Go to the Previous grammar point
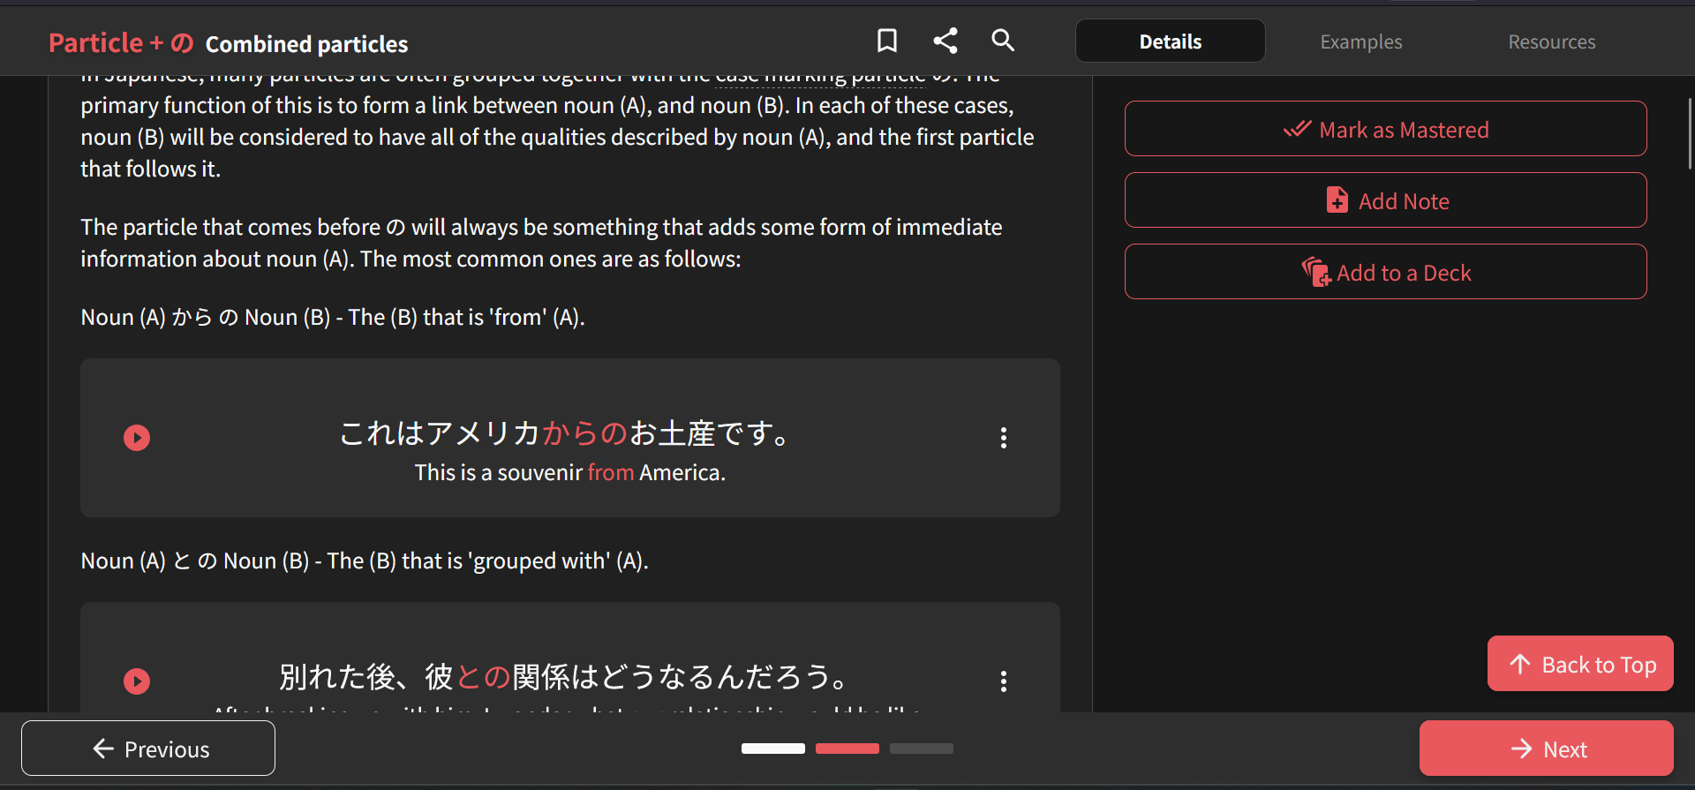1695x790 pixels. [148, 749]
